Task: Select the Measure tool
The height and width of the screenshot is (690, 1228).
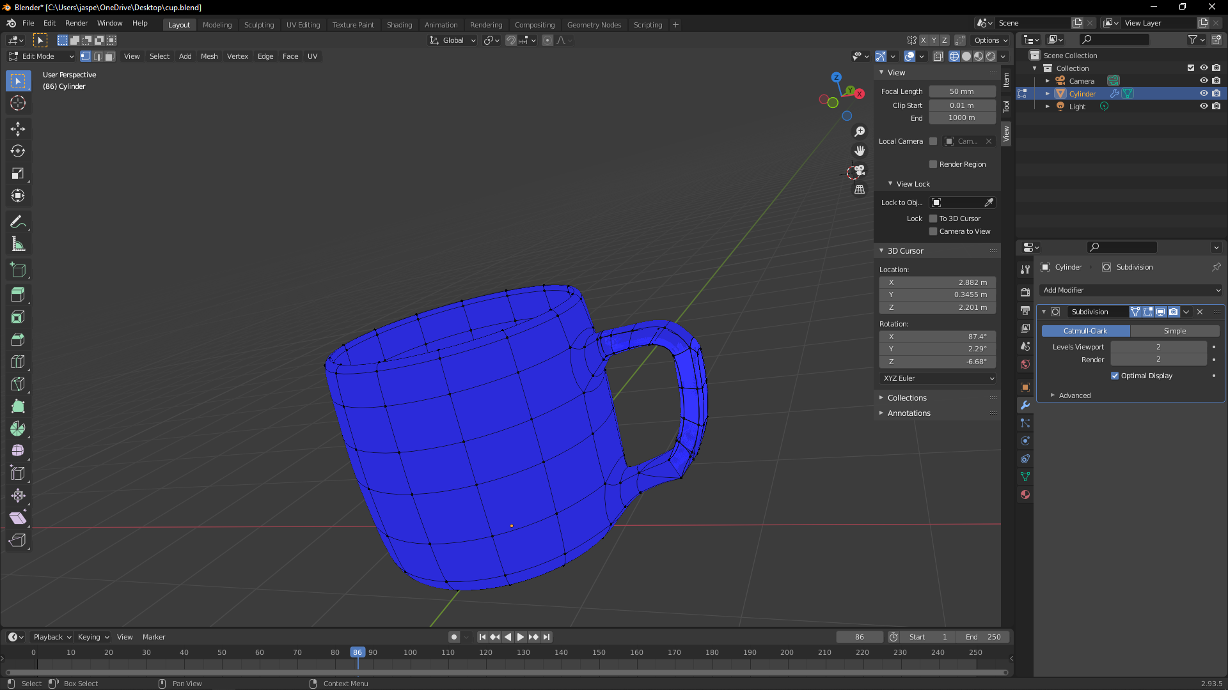Action: [x=18, y=244]
